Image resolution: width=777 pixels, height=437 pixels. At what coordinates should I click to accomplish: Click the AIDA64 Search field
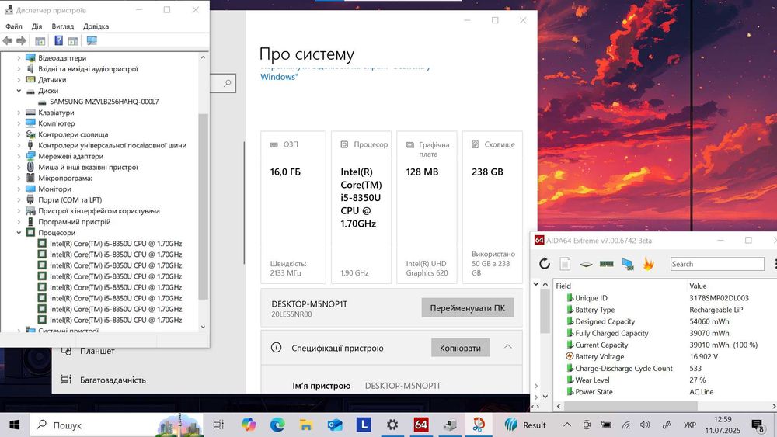pos(717,264)
